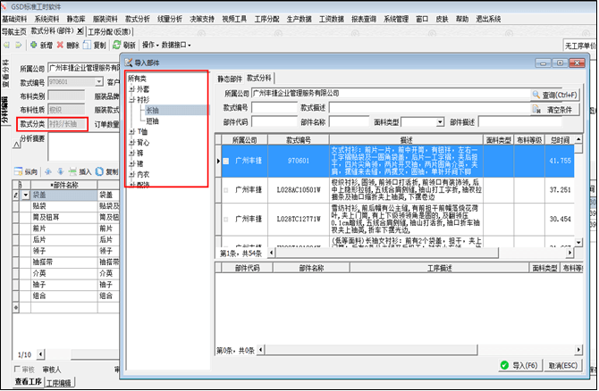Click the red 删除 delete icon
The height and width of the screenshot is (391, 599).
(60, 45)
